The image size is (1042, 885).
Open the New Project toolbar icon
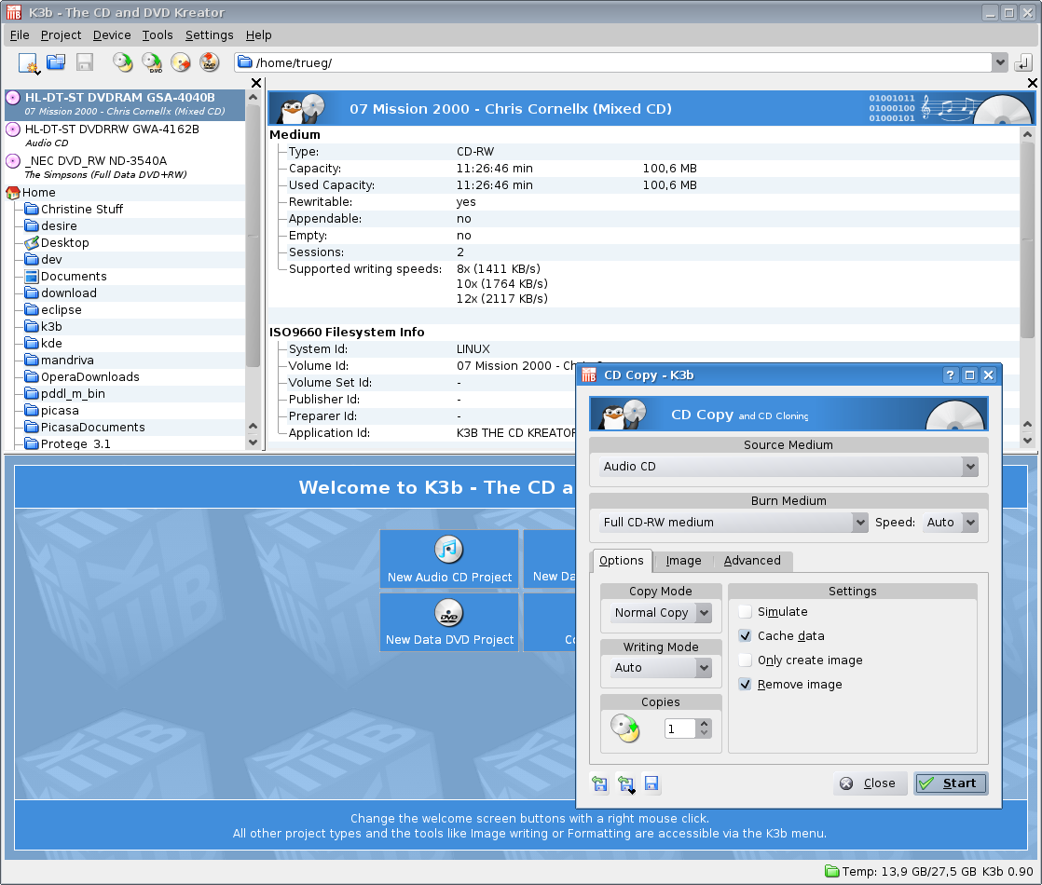[x=29, y=63]
